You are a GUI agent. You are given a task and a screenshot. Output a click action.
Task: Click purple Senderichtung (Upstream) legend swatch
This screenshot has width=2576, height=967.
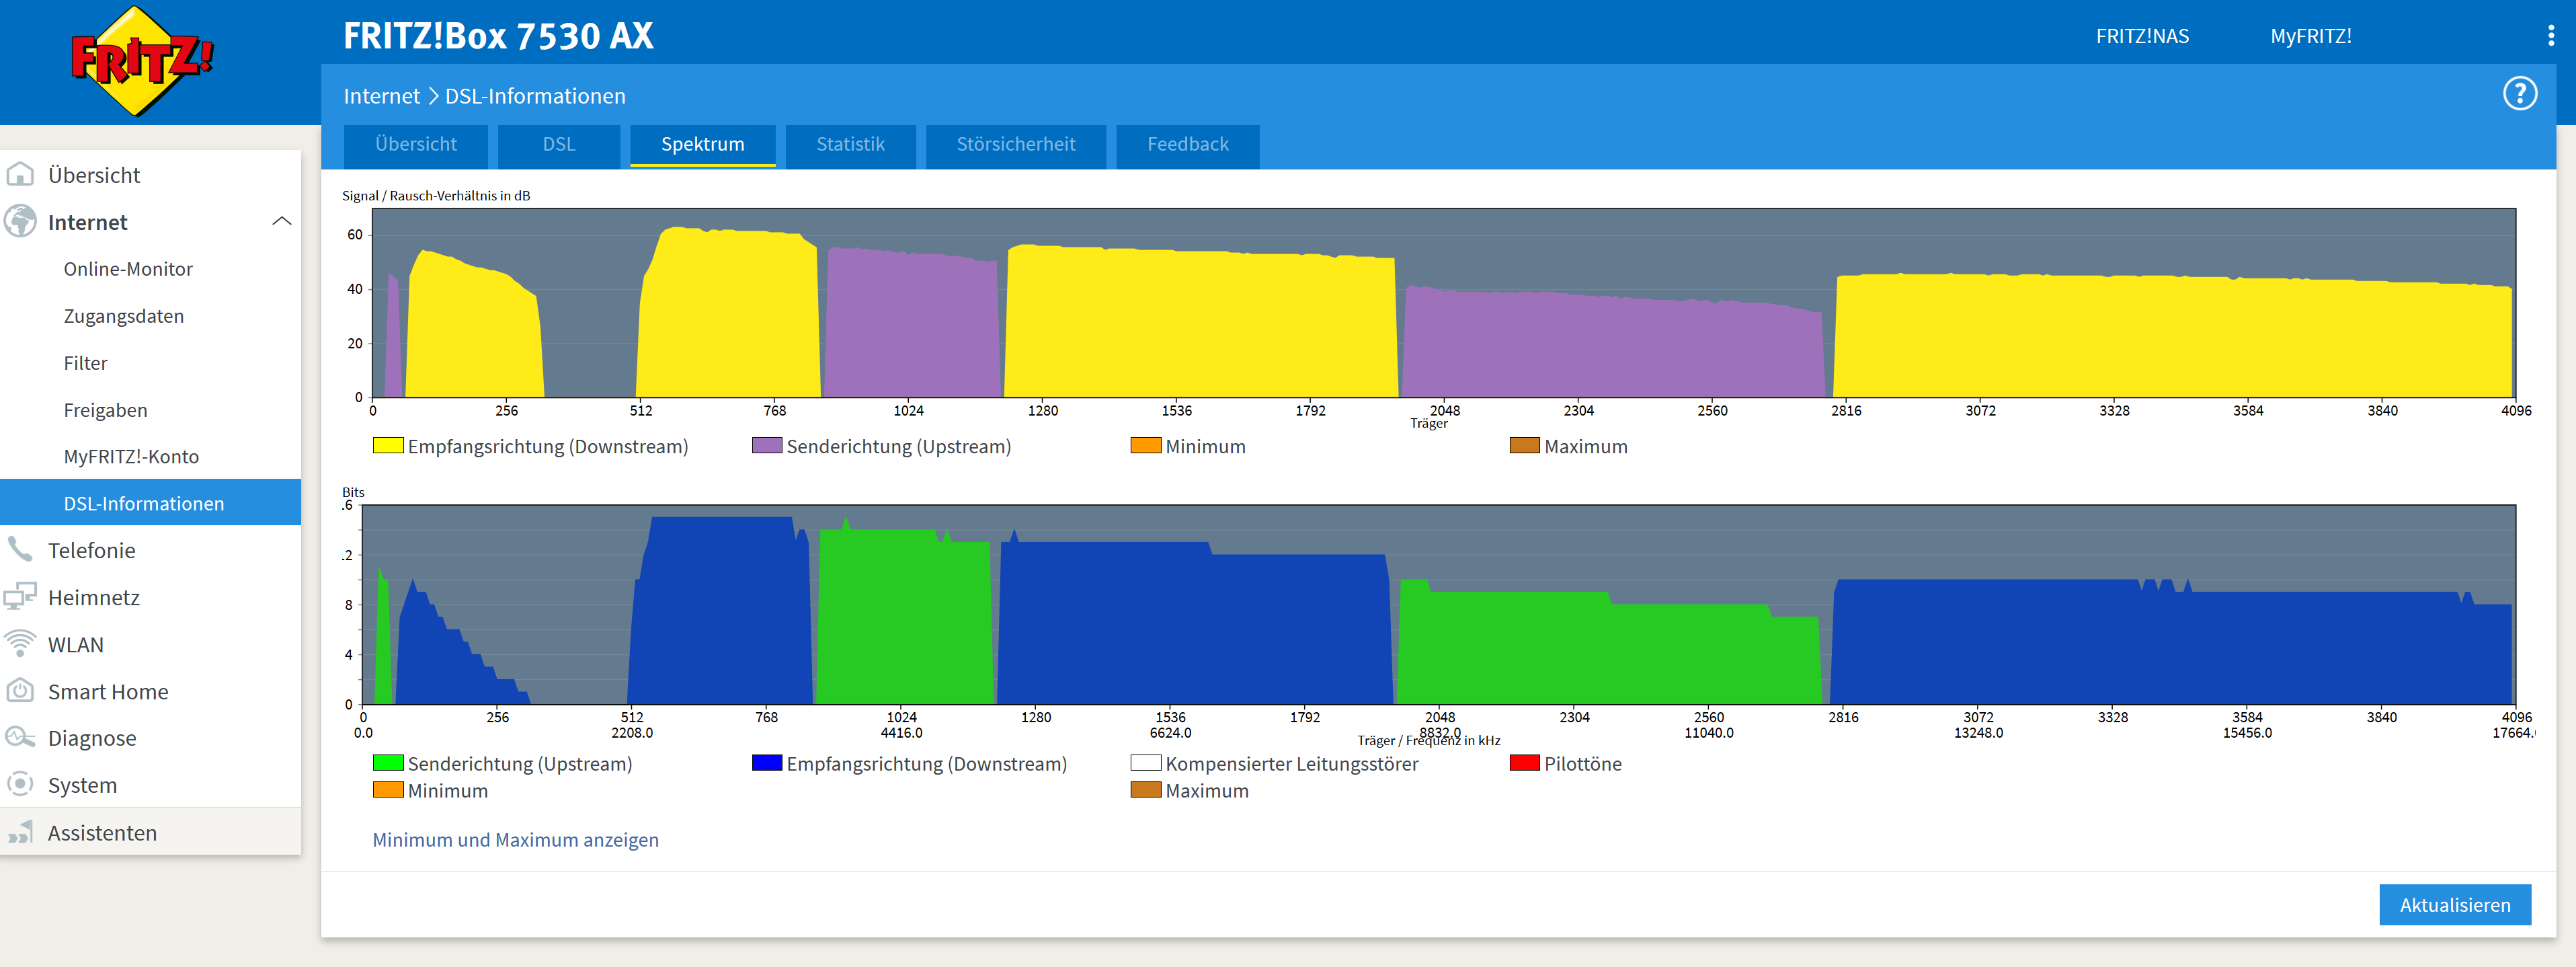click(767, 445)
